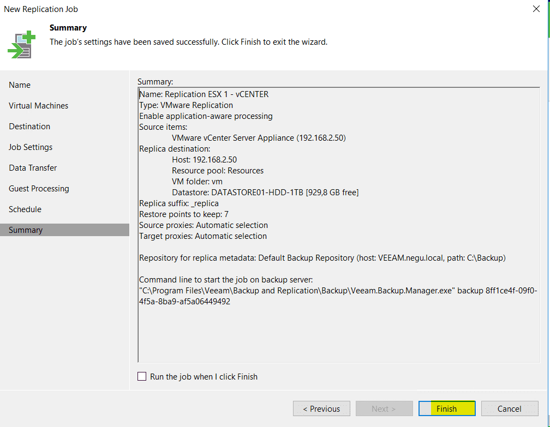Screen dimensions: 550x427
Task: Select the Name step in the sidebar
Action: [x=20, y=85]
